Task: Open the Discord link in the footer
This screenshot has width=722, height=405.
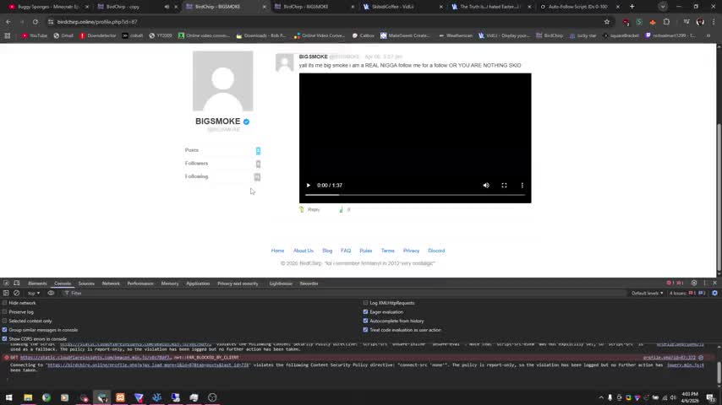Action: tap(435, 251)
